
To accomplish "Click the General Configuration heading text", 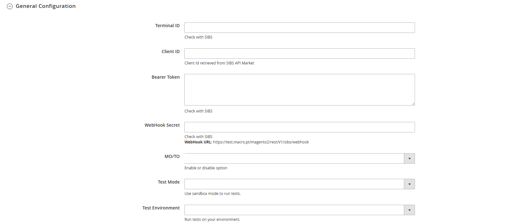I will point(45,6).
